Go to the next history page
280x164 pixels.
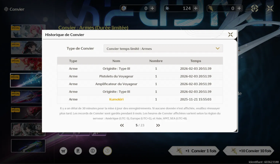tap(158, 125)
